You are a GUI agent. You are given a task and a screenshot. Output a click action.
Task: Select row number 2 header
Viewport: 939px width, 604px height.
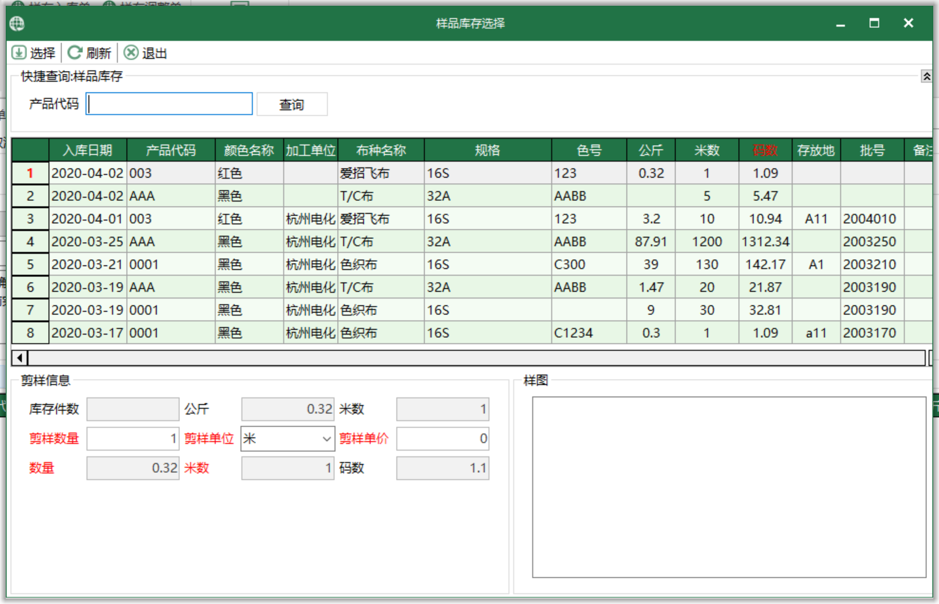click(30, 196)
